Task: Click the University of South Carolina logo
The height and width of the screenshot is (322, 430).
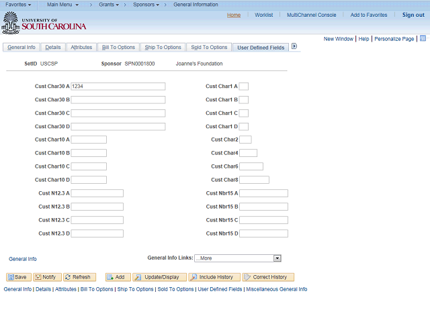Action: click(x=44, y=23)
